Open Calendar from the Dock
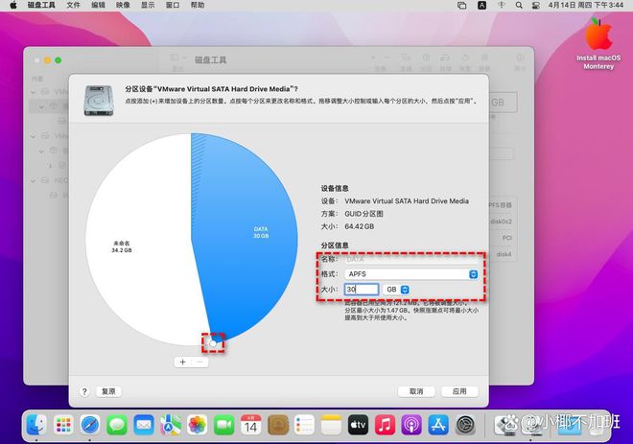Image resolution: width=633 pixels, height=444 pixels. pos(250,425)
